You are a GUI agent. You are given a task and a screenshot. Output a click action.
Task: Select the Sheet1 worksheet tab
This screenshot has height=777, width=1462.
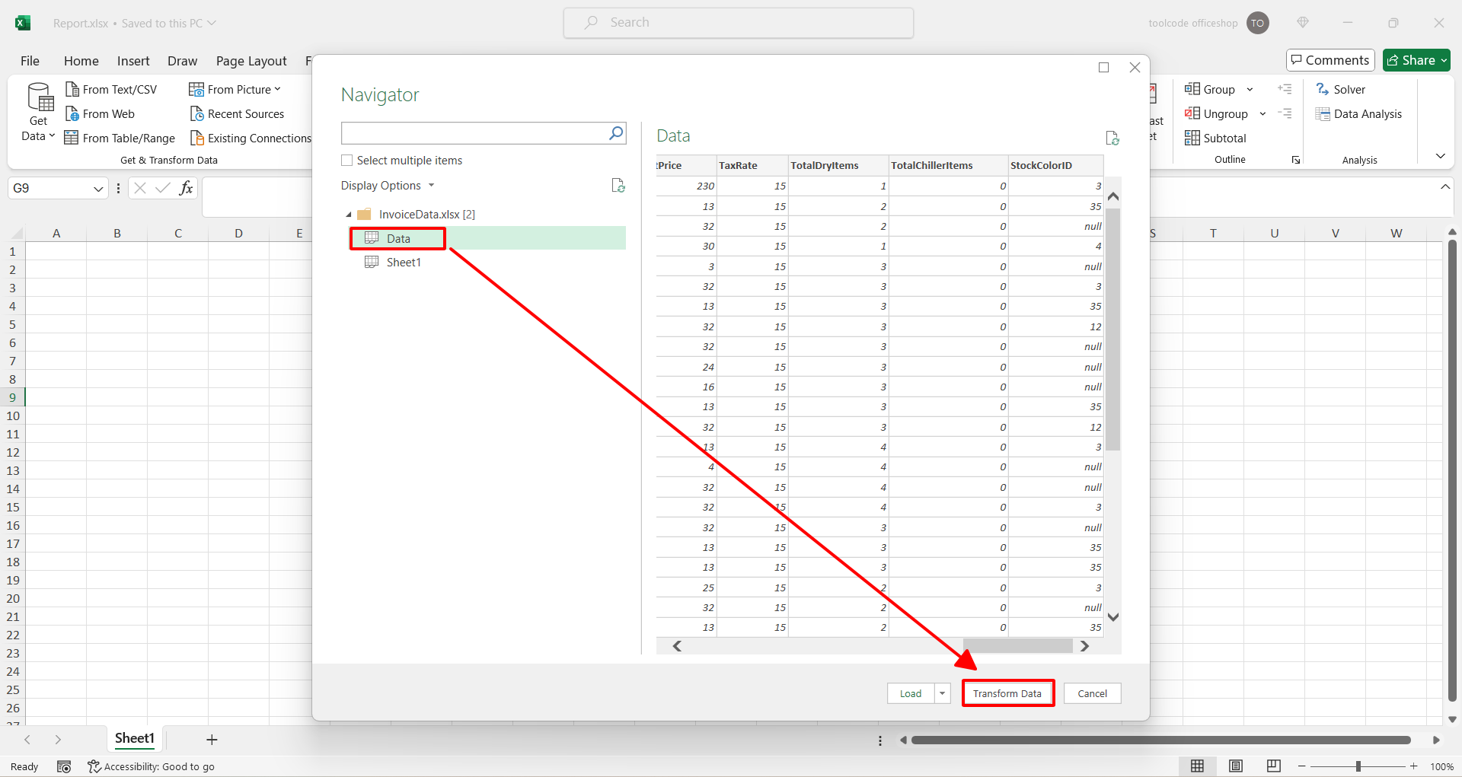coord(135,738)
